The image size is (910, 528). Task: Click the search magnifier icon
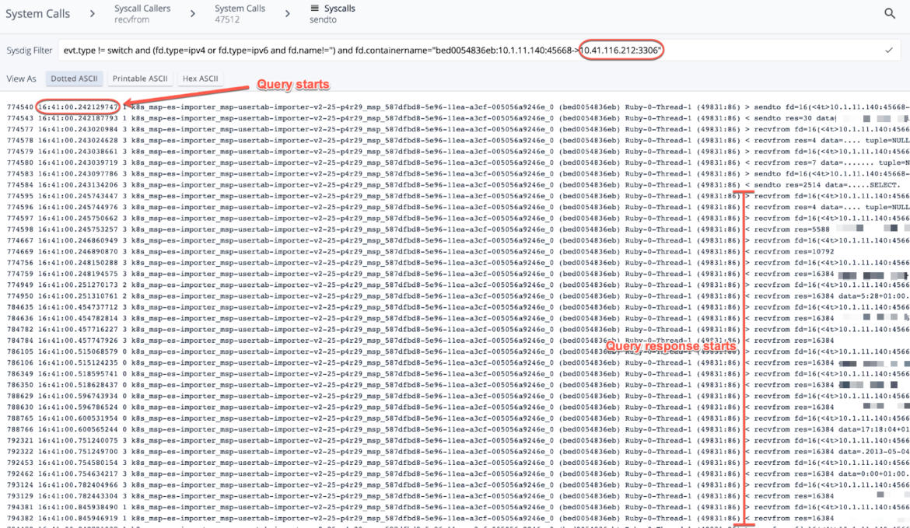pos(891,13)
